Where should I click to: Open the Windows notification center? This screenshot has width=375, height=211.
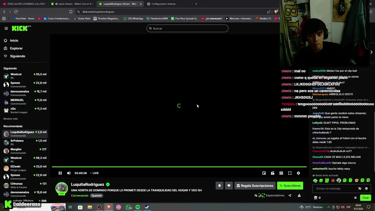pyautogui.click(x=369, y=207)
